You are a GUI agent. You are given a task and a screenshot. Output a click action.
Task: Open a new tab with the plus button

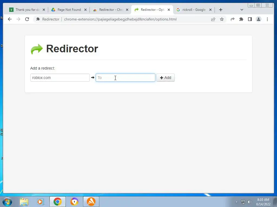tap(221, 10)
